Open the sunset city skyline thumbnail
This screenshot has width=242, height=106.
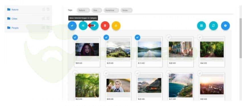coord(212,85)
